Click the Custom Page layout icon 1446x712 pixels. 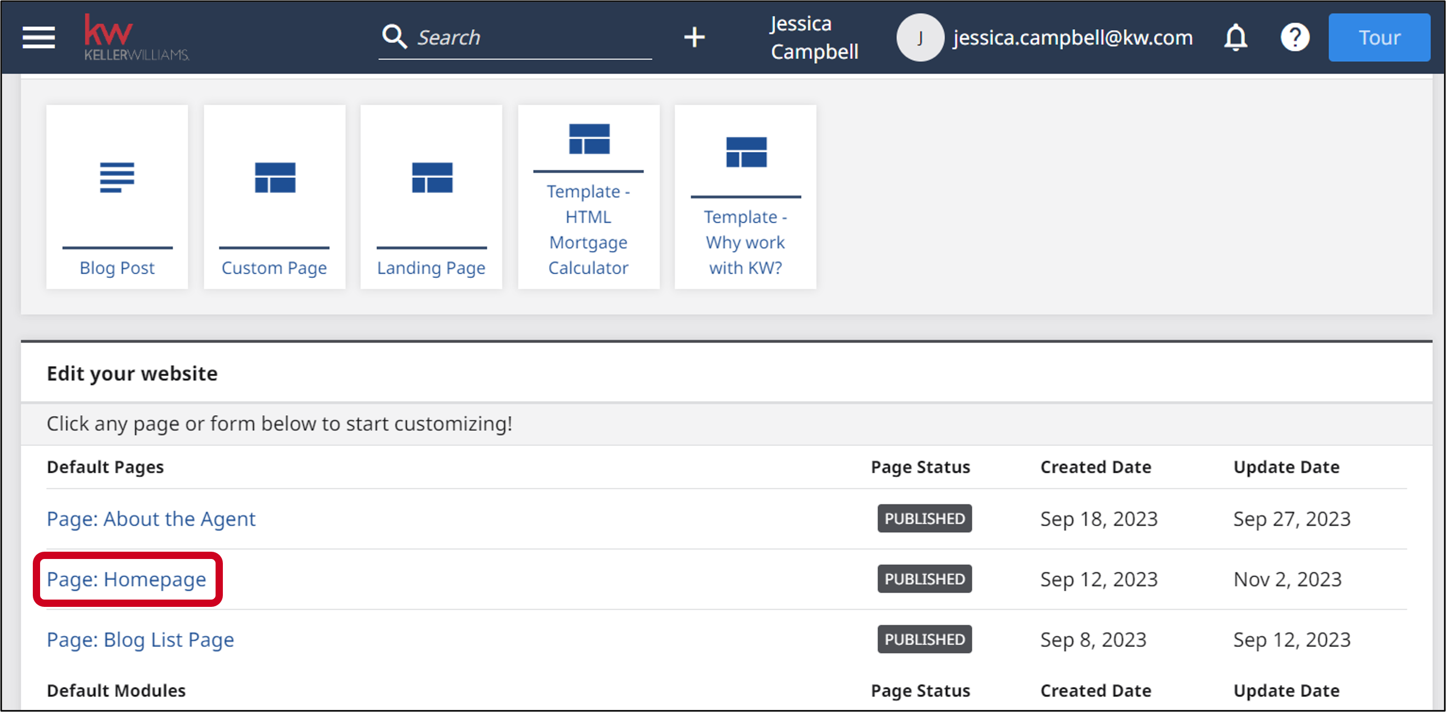[x=274, y=177]
